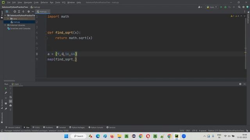250x140 pixels.
Task: Select the main tab in the Run panel
Action: [16, 84]
